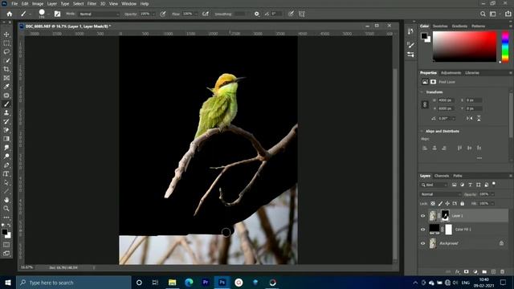Select the Rectangular Marquee tool
514x289 pixels.
(6, 43)
